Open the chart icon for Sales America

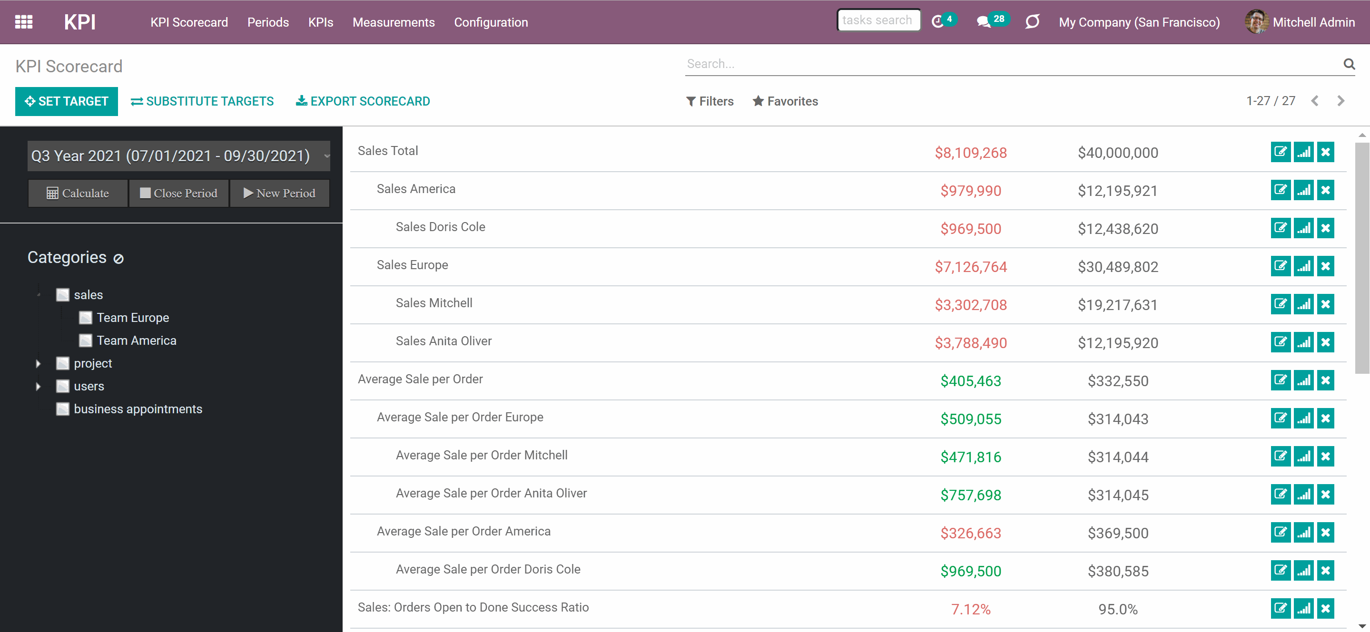[x=1303, y=190]
